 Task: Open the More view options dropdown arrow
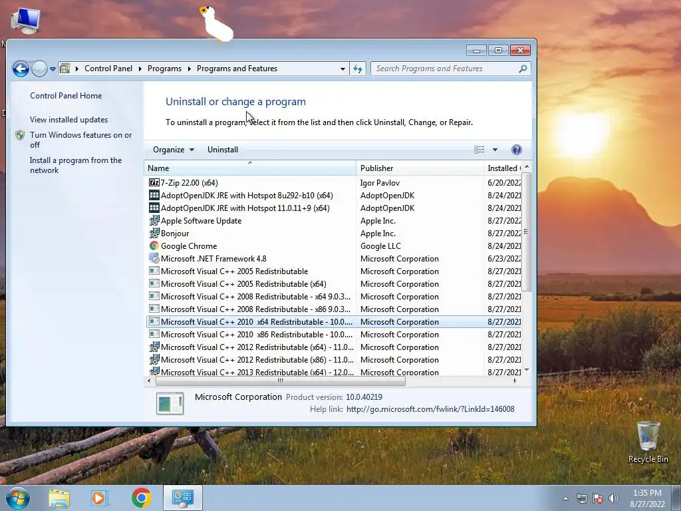[x=495, y=150]
